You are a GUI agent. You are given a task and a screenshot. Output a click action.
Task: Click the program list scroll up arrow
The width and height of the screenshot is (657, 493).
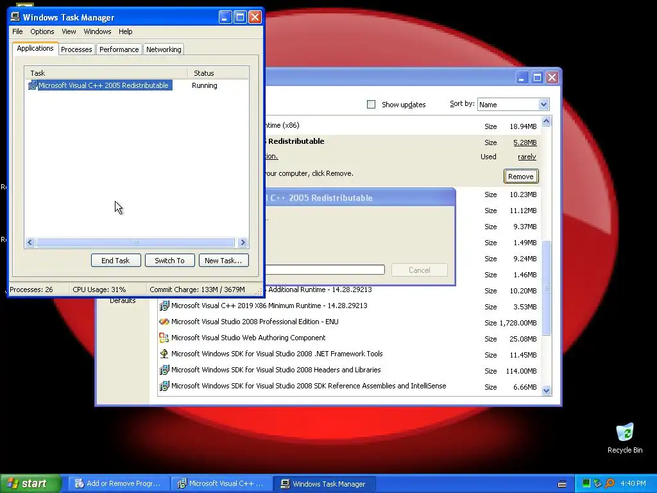(x=546, y=121)
